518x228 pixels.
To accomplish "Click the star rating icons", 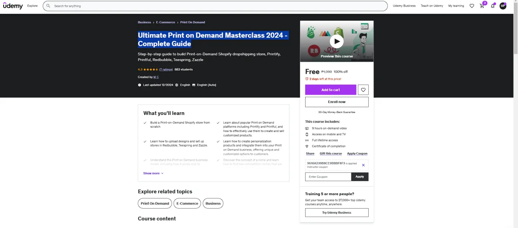I will [151, 70].
